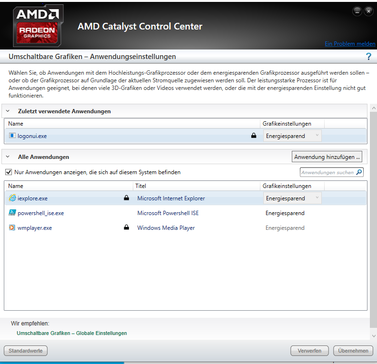The image size is (377, 364).
Task: Open help with the question mark icon
Action: [x=368, y=57]
